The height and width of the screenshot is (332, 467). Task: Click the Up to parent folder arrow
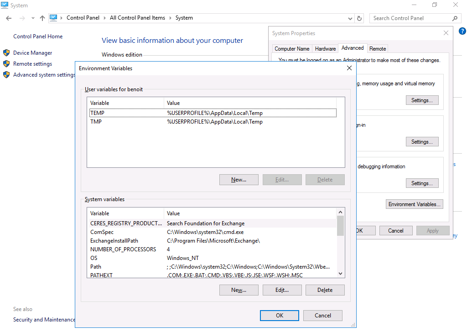(42, 18)
